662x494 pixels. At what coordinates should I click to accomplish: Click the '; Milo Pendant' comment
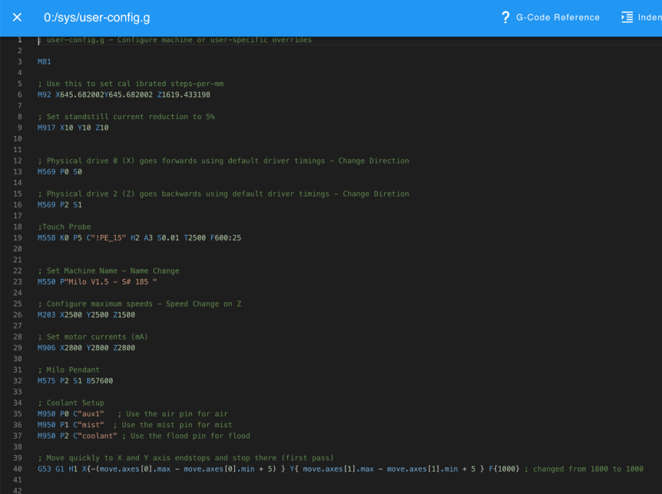[69, 370]
